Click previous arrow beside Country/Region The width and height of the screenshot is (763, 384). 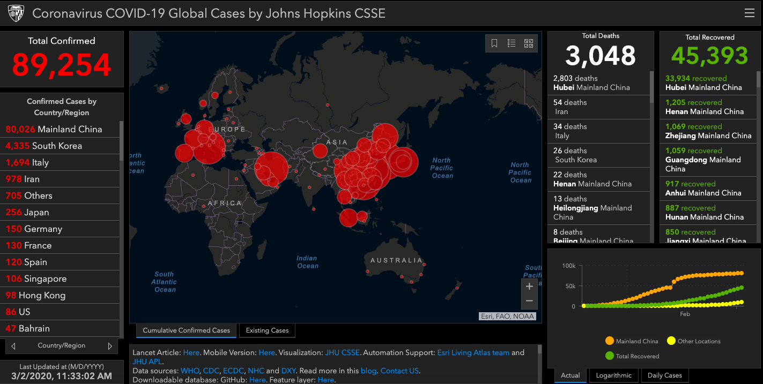[x=13, y=346]
